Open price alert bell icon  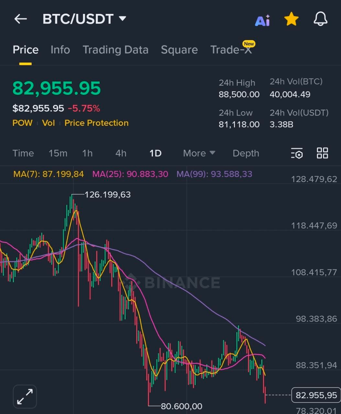[x=320, y=19]
